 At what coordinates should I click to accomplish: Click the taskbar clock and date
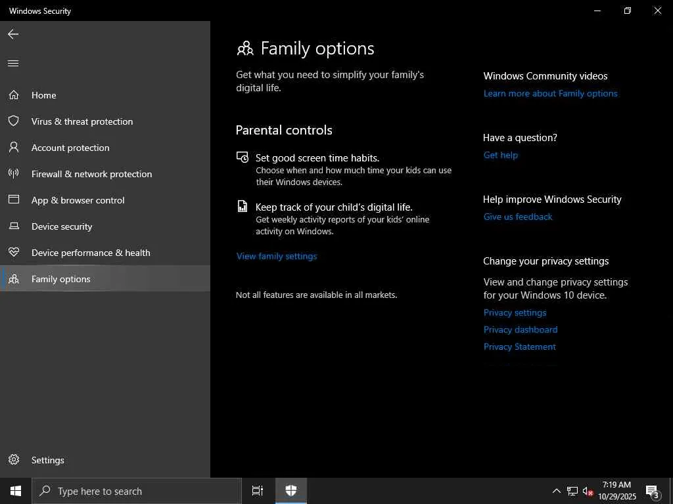coord(616,491)
